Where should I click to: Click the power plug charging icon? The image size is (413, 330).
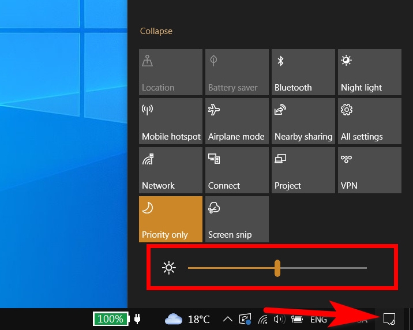point(137,318)
